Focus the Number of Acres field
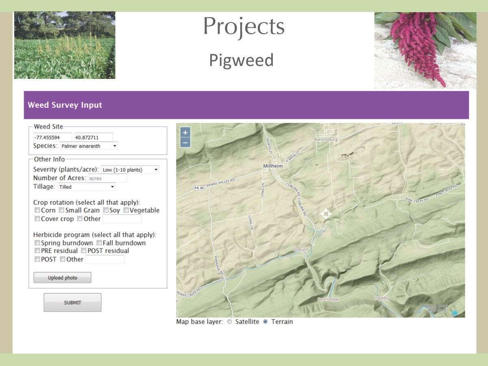 (107, 178)
